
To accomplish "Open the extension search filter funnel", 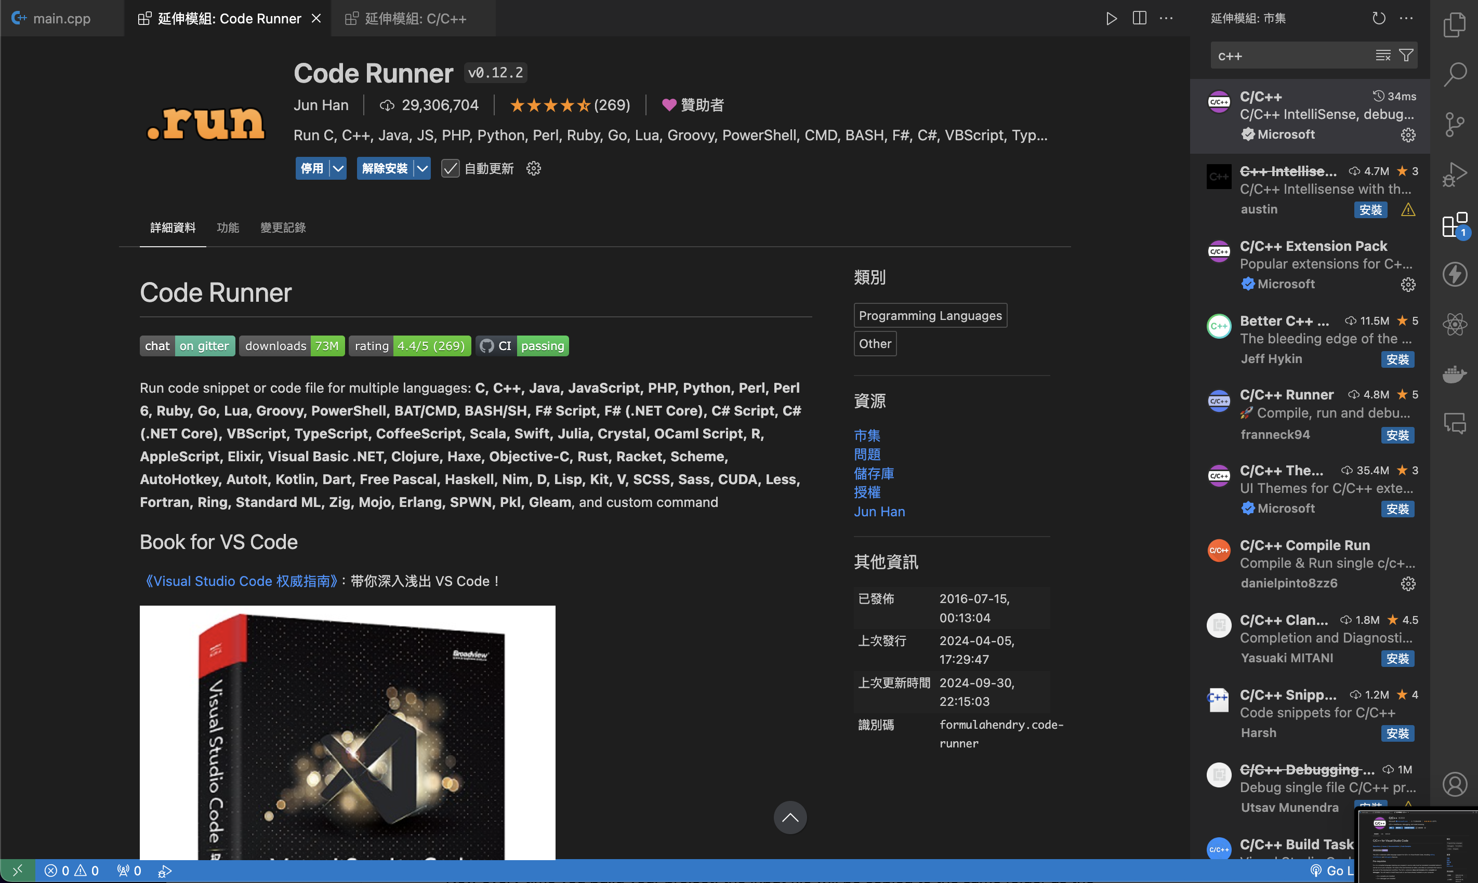I will click(1405, 56).
